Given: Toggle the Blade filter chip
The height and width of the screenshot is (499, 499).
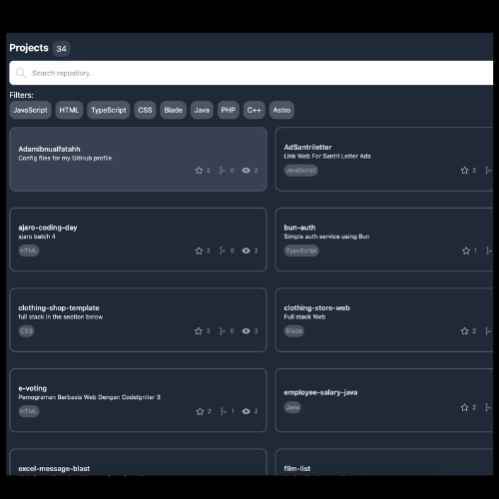Looking at the screenshot, I should coord(173,110).
